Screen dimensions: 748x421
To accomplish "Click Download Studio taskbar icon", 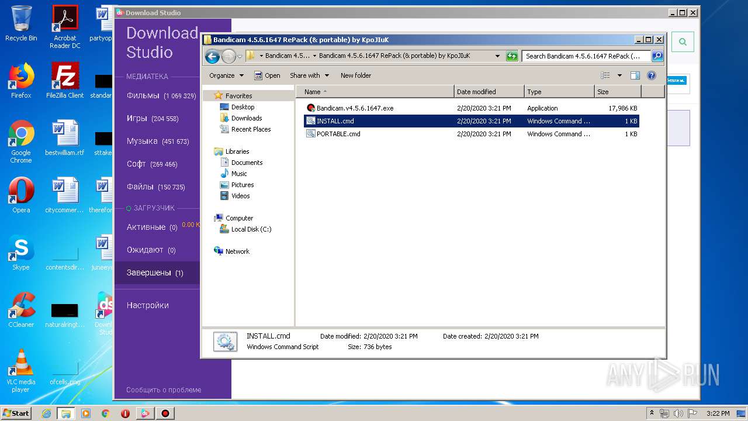I will tap(145, 413).
